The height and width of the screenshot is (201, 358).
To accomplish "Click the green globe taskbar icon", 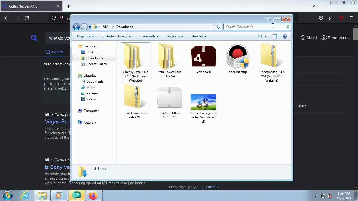I will coord(77,195).
